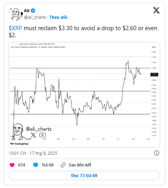Screen dimensions: 168x188
Task: Click the blue verified badge
Action: tap(33, 11)
